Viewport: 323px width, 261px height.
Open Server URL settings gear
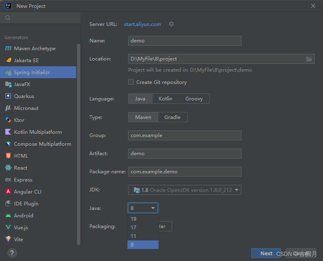(171, 24)
